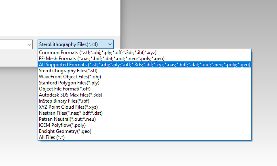Select Stanford Polygon Files(*.ply)
Image resolution: width=277 pixels, height=166 pixels.
coord(144,83)
